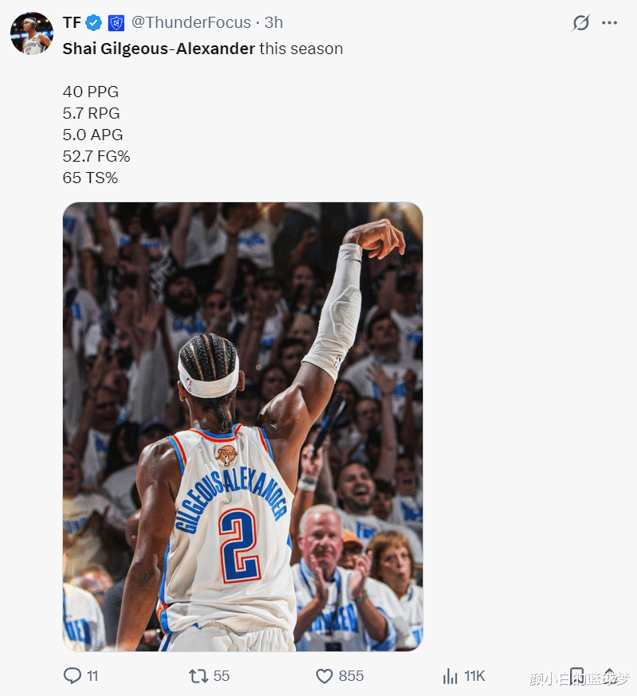The width and height of the screenshot is (637, 696).
Task: Click the blue verified checkmark badge
Action: 94,22
